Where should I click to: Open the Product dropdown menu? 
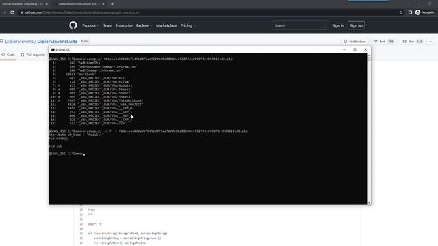90,25
